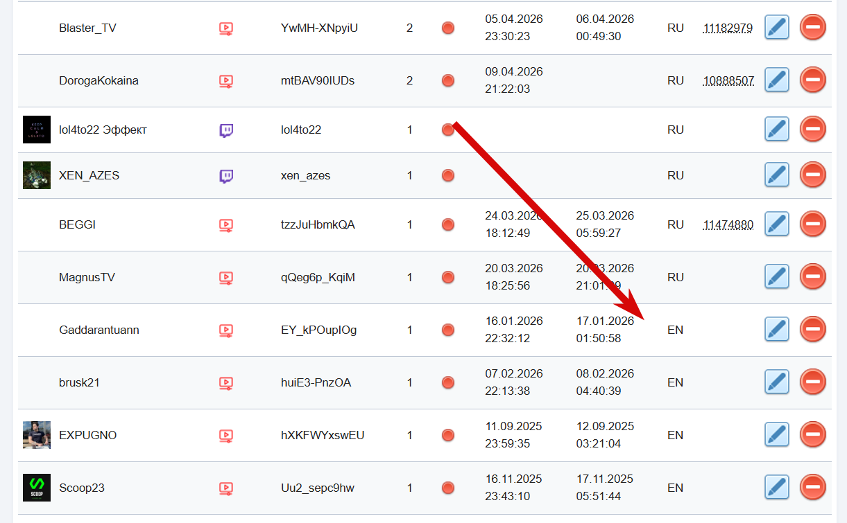Screen dimensions: 847x523
Task: Select the stream ID YwMH-XNpyiU
Action: pos(319,28)
